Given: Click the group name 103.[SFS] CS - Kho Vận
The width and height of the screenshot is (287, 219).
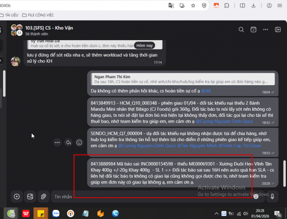Looking at the screenshot, I should tap(49, 28).
